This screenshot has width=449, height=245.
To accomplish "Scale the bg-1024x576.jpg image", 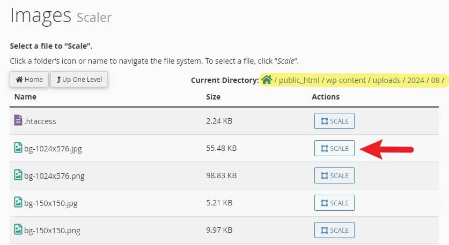I will (x=334, y=148).
